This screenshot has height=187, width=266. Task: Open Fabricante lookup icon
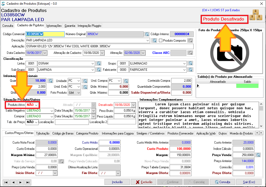190,70
